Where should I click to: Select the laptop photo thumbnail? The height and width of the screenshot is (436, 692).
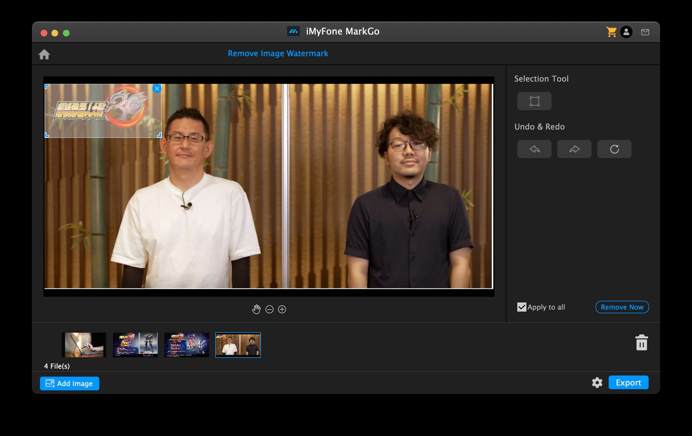coord(84,345)
